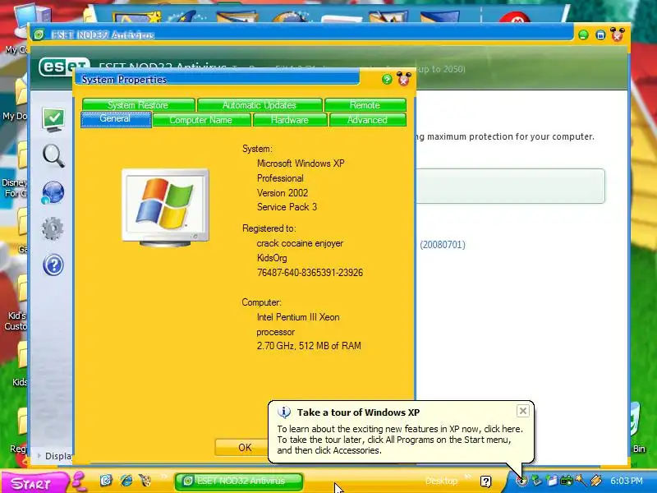Click the 'Registered to:' label
This screenshot has height=493, width=657.
coord(269,228)
